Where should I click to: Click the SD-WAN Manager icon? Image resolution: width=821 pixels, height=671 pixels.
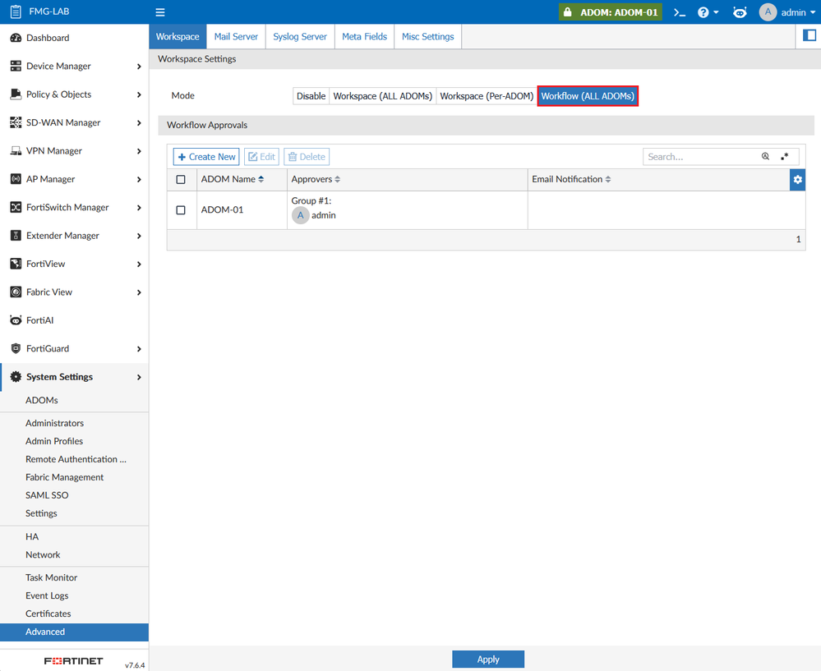[x=16, y=122]
